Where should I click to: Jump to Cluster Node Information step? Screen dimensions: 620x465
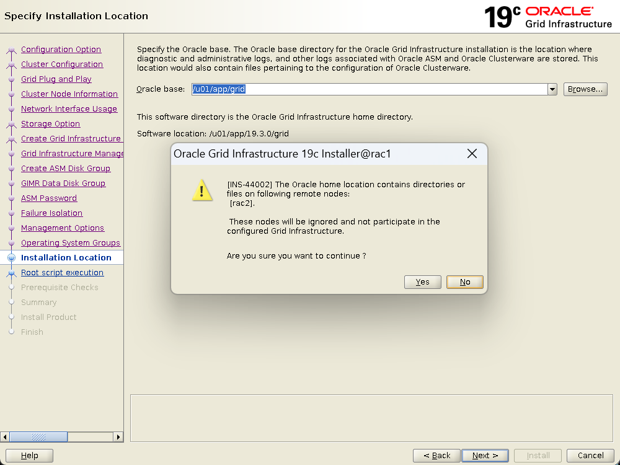(x=69, y=94)
